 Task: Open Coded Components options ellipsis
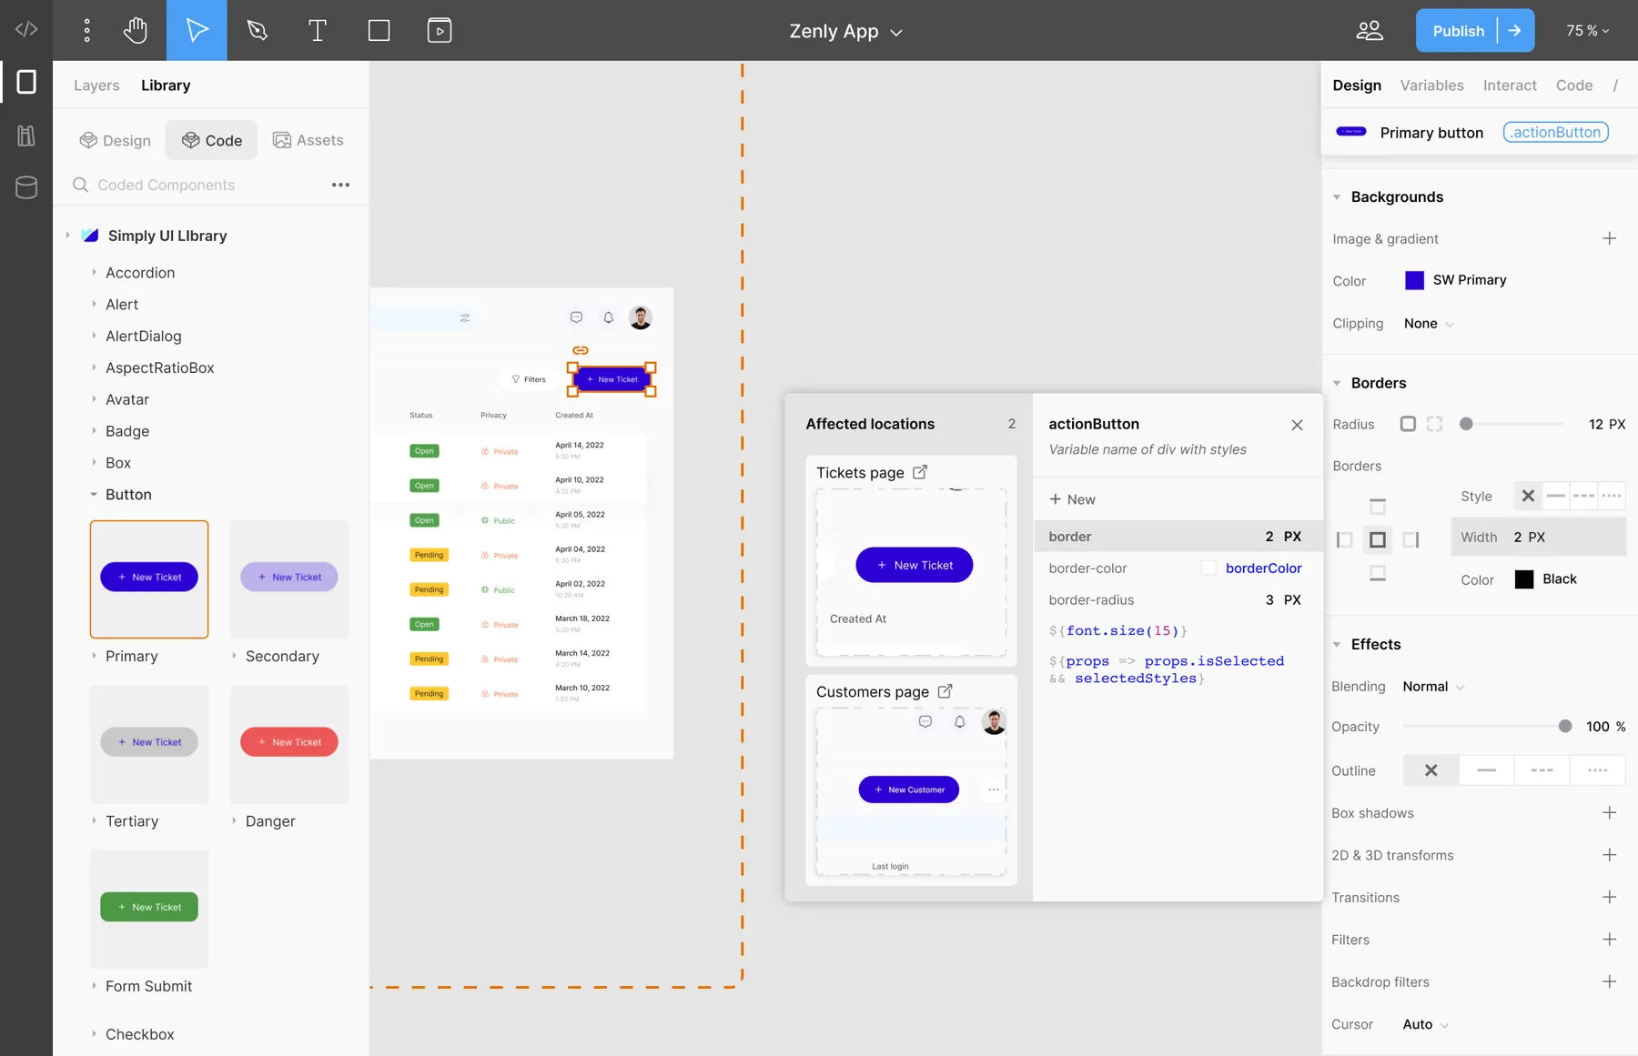340,185
